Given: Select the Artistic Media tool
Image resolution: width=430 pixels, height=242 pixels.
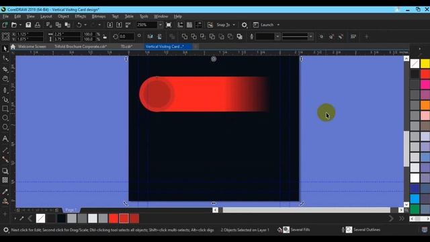Looking at the screenshot, I should [x=5, y=99].
